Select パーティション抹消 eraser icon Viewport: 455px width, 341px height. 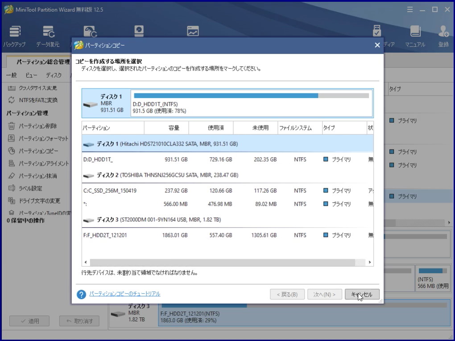click(11, 176)
